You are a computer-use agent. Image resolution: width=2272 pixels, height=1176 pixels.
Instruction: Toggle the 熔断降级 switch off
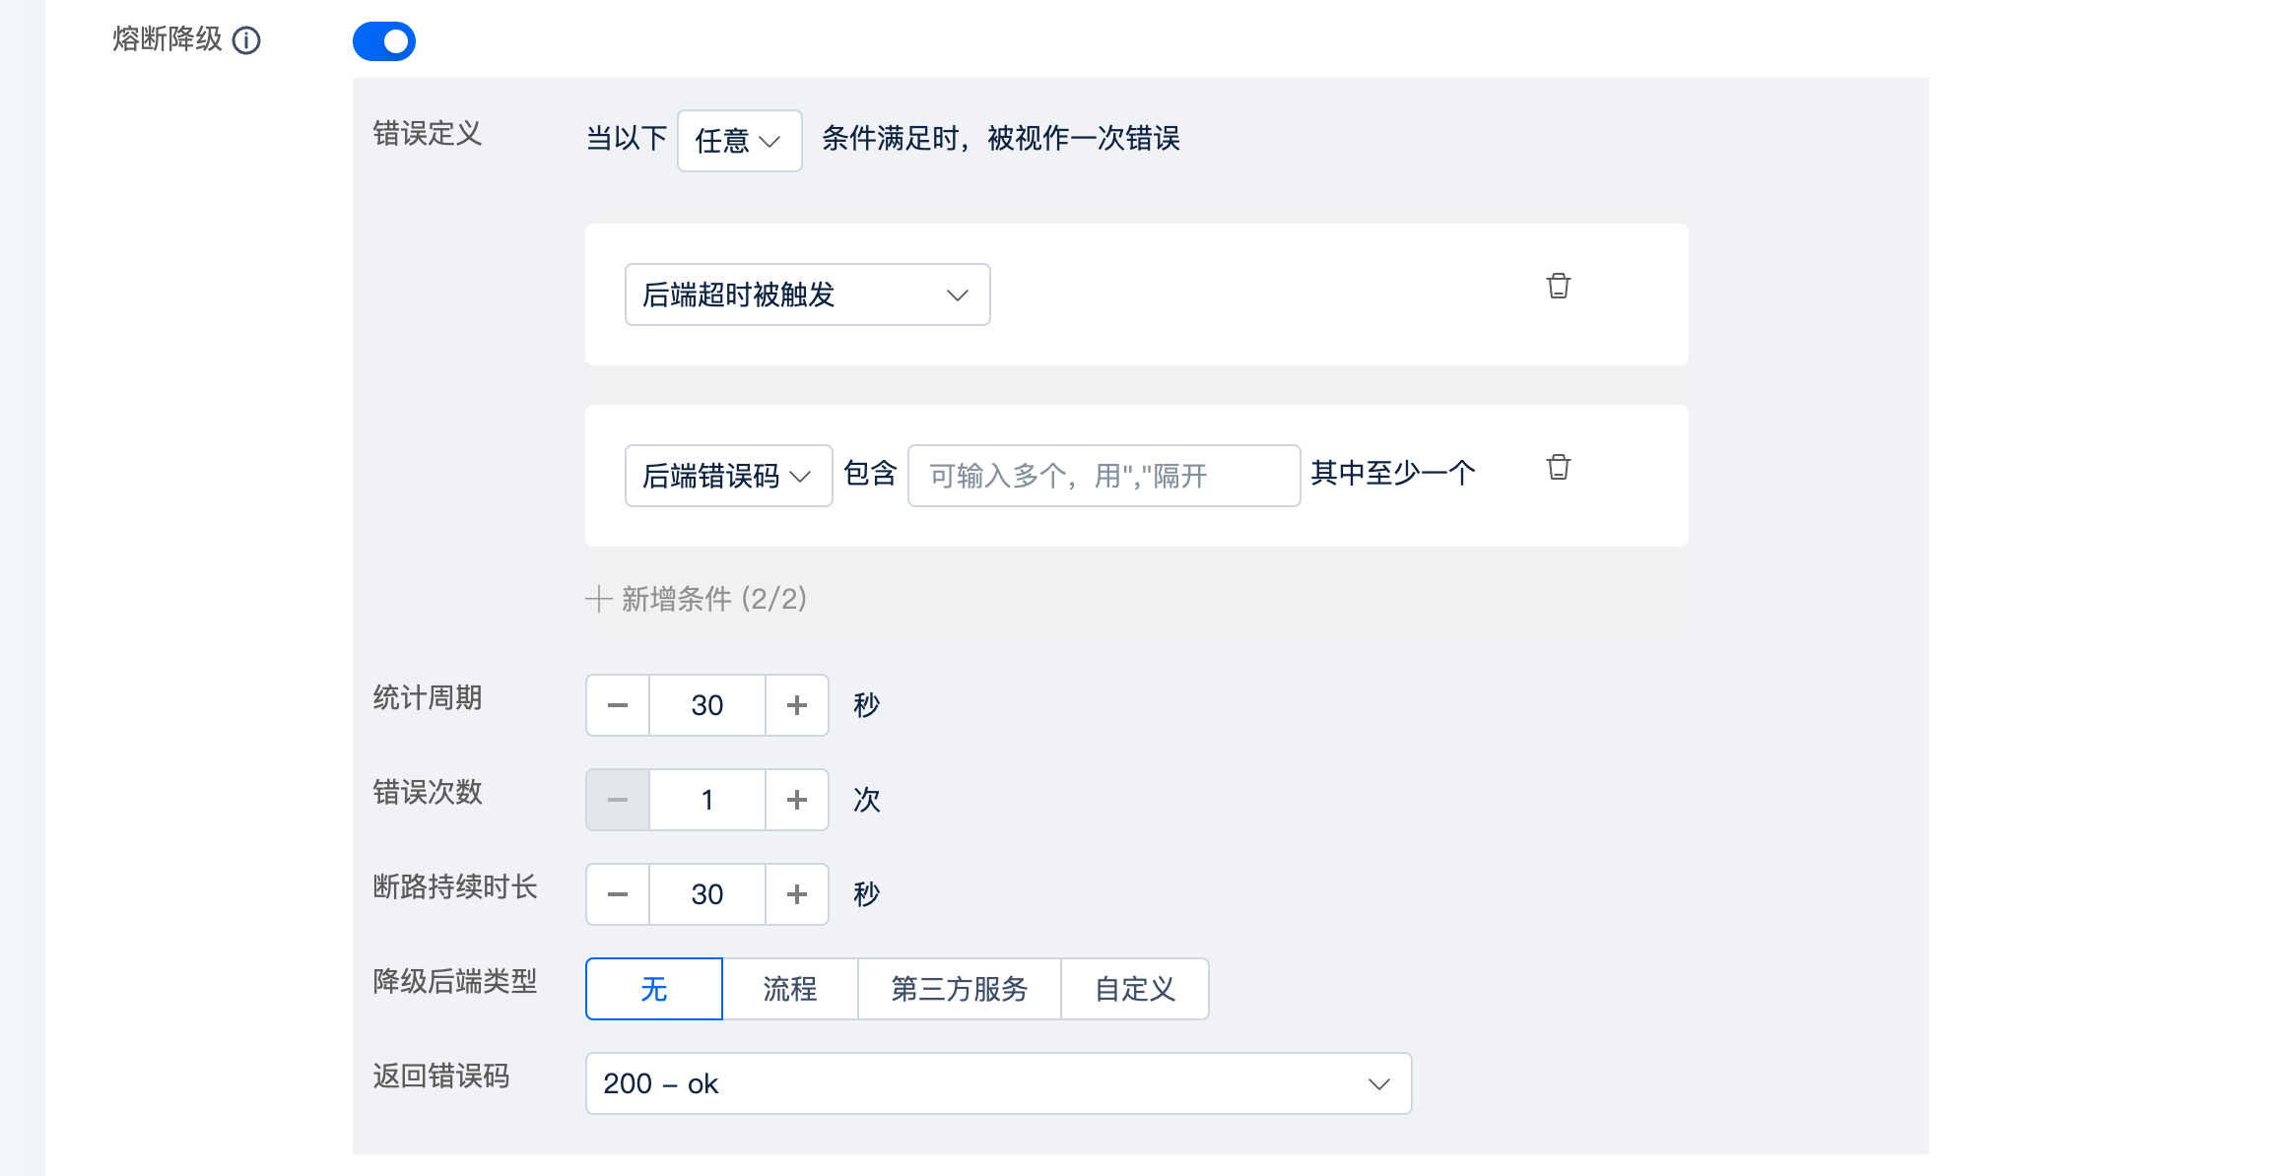(x=384, y=41)
